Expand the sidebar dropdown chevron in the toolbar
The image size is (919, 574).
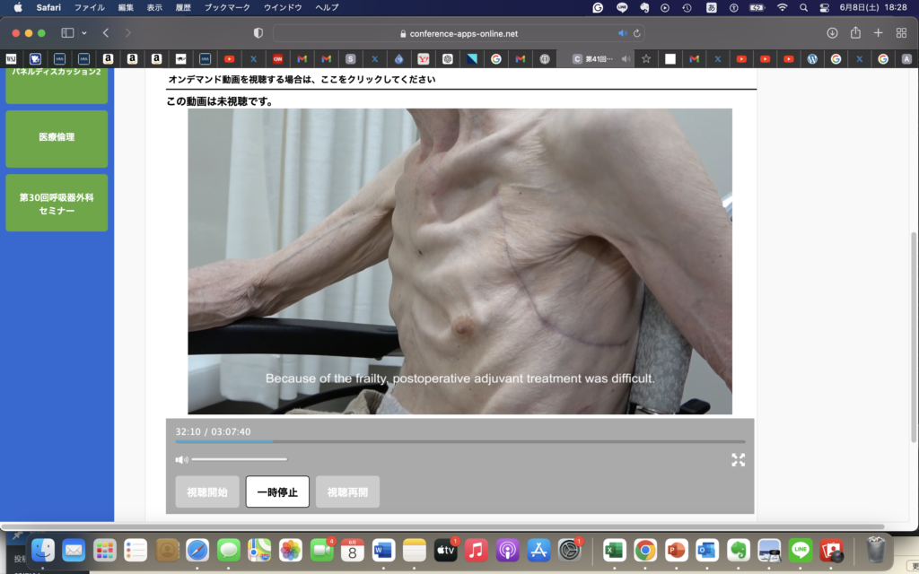click(x=84, y=33)
